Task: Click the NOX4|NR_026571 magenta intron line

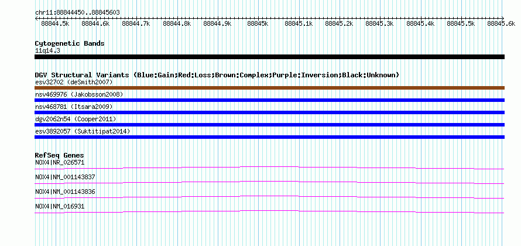Action: pyautogui.click(x=269, y=168)
